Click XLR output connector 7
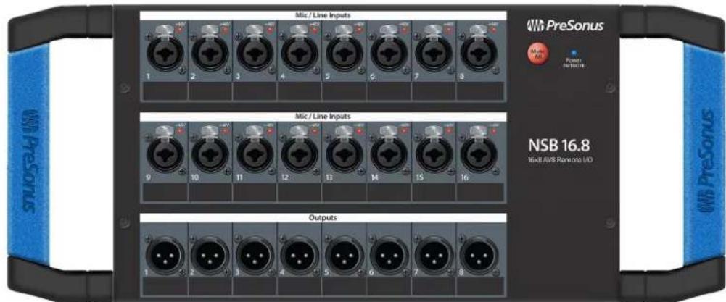 (x=434, y=255)
